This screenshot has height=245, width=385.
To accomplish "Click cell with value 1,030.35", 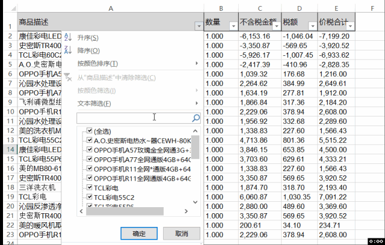I will pos(300,197).
